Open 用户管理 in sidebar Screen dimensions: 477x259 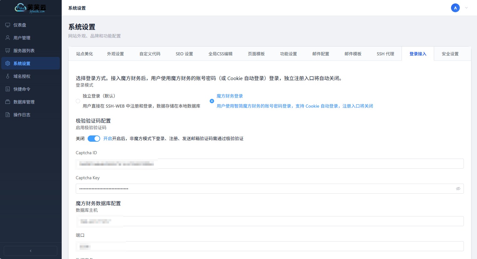30,38
